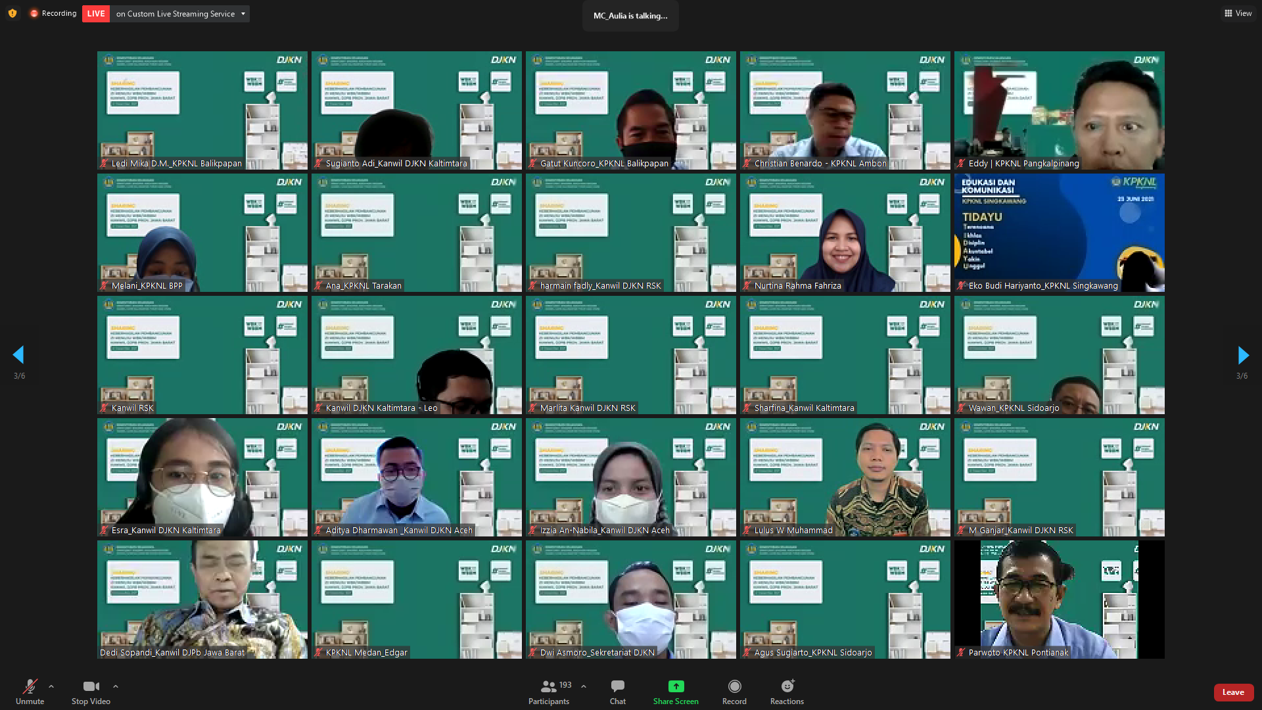Select Nurtina Rahma Fahriza video tile
This screenshot has width=1262, height=710.
pos(845,233)
